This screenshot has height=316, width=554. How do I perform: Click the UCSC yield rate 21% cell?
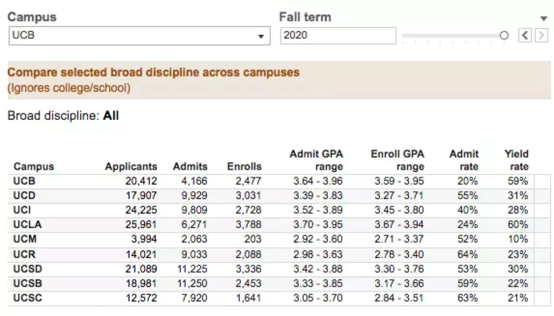coord(518,298)
